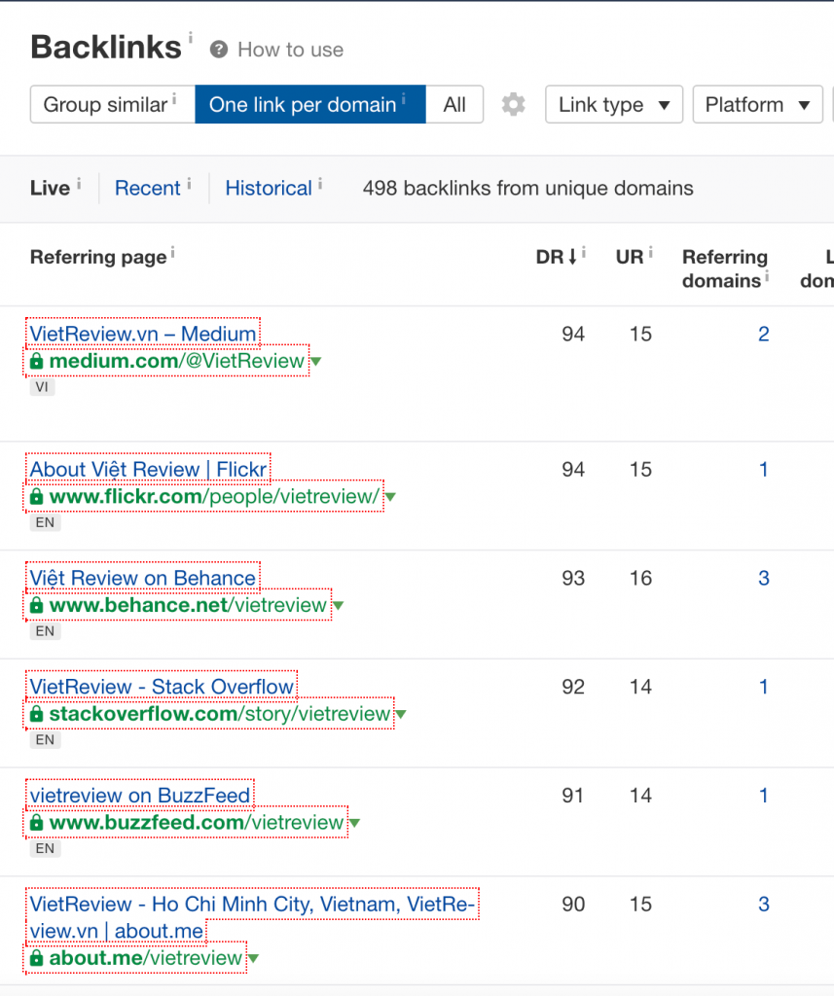
Task: Click the EN language tag under Stack Overflow
Action: (45, 740)
